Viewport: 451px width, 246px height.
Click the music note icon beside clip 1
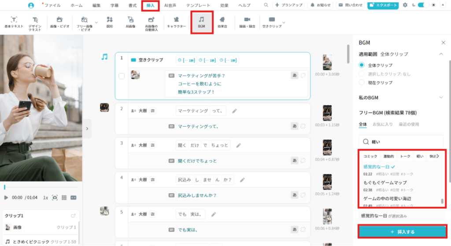104,57
